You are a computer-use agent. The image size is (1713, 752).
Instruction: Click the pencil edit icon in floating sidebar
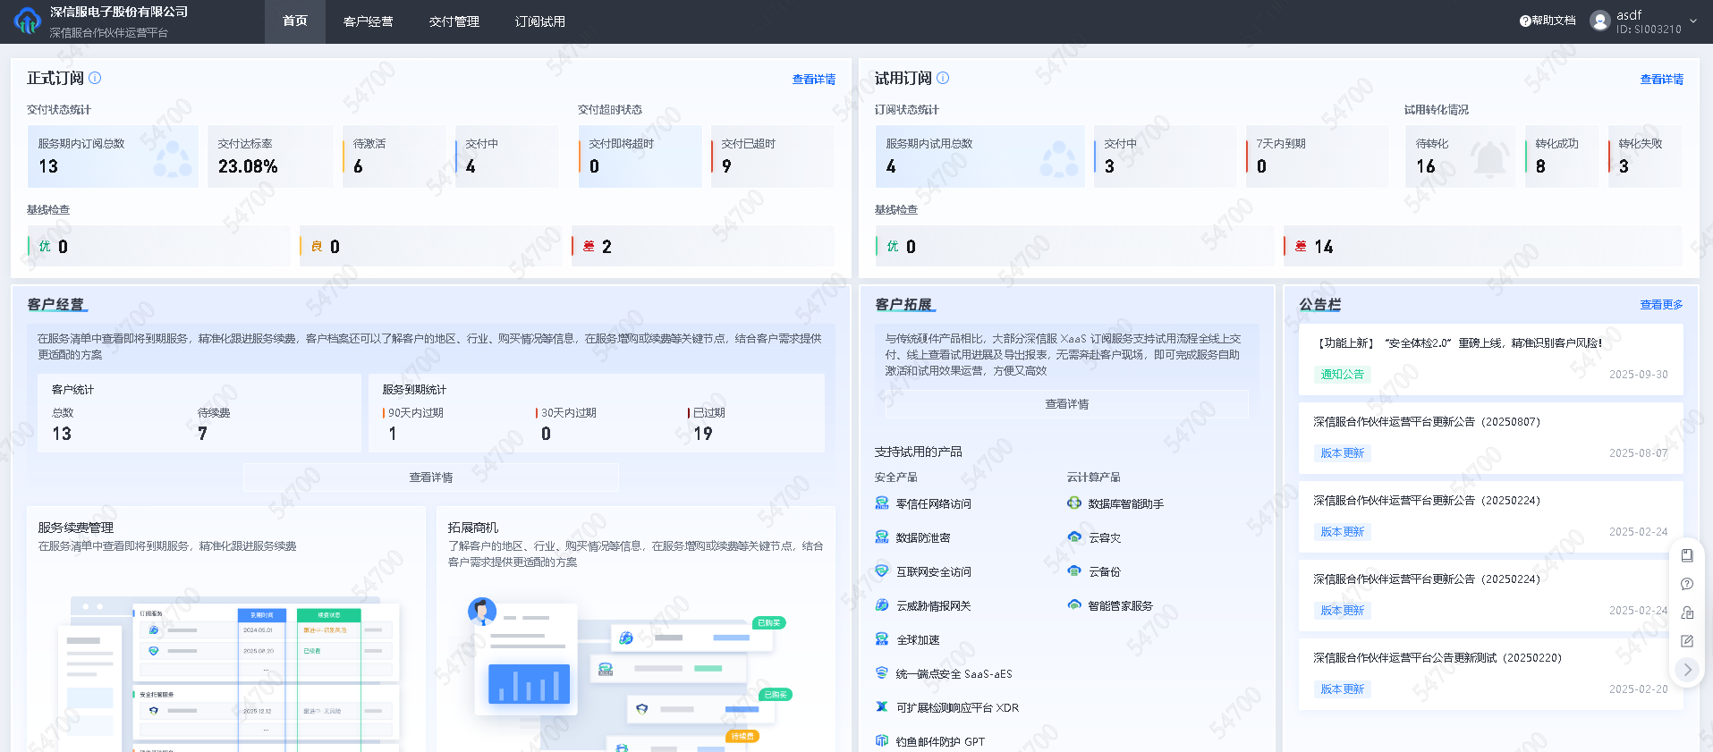point(1687,641)
